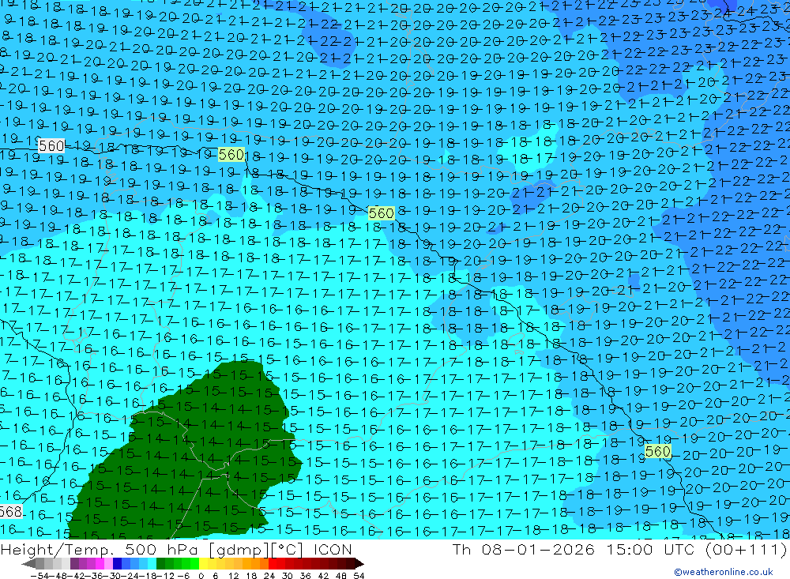The height and width of the screenshot is (579, 790).
Task: Pick the cyan swatch left of dark green
Action: [x=152, y=564]
